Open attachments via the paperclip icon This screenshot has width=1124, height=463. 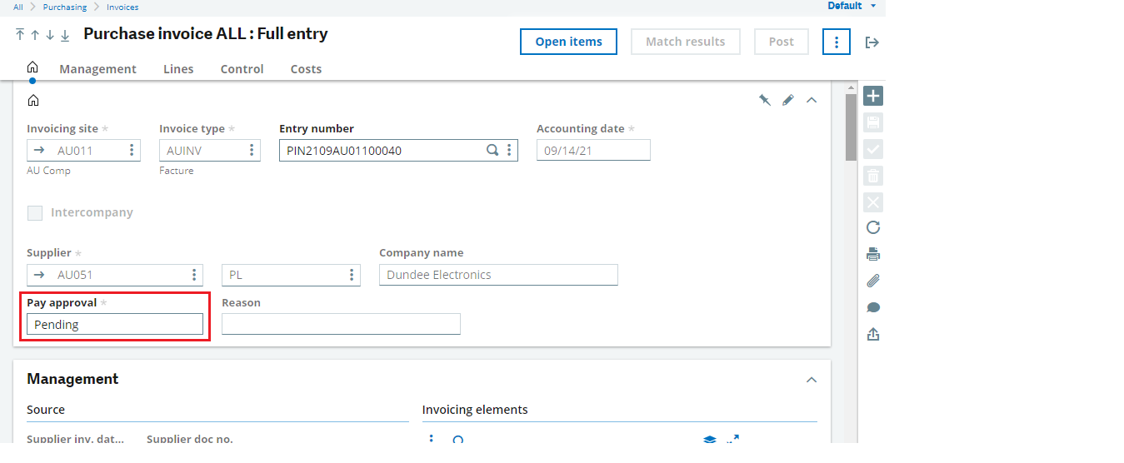pos(873,281)
